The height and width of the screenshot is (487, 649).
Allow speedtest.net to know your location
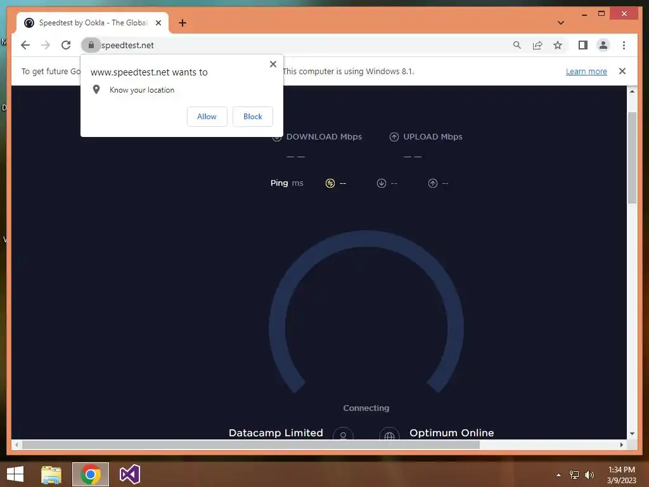(x=207, y=117)
